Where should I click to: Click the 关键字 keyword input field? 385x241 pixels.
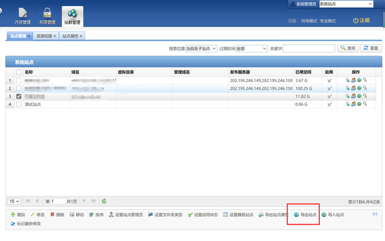tap(308, 48)
